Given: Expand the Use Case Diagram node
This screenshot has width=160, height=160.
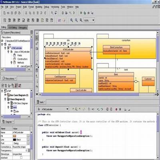Looking at the screenshot, I should (5, 95).
